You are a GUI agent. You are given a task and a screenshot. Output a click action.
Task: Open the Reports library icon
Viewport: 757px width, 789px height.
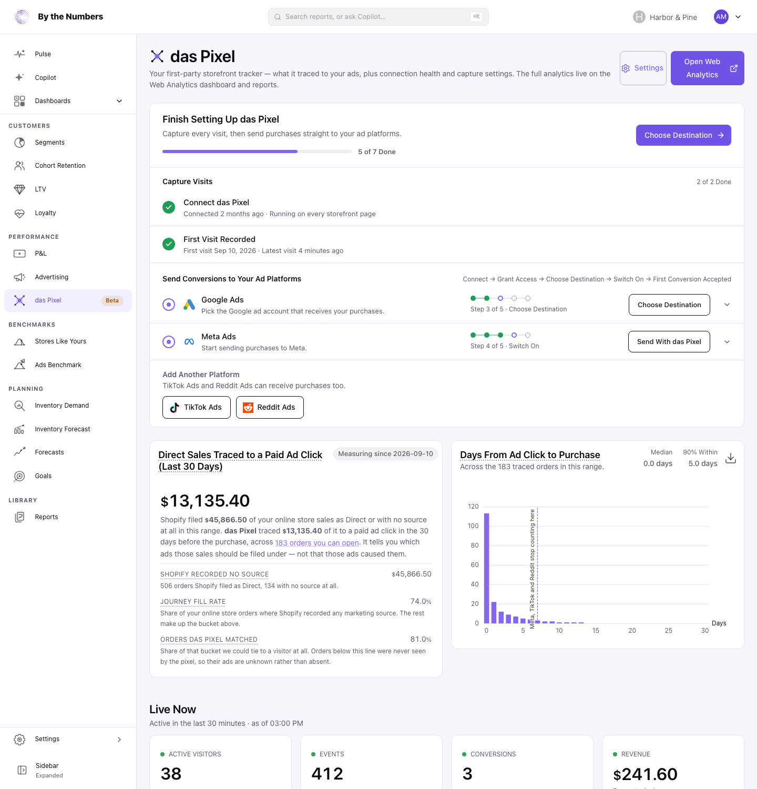pyautogui.click(x=19, y=517)
